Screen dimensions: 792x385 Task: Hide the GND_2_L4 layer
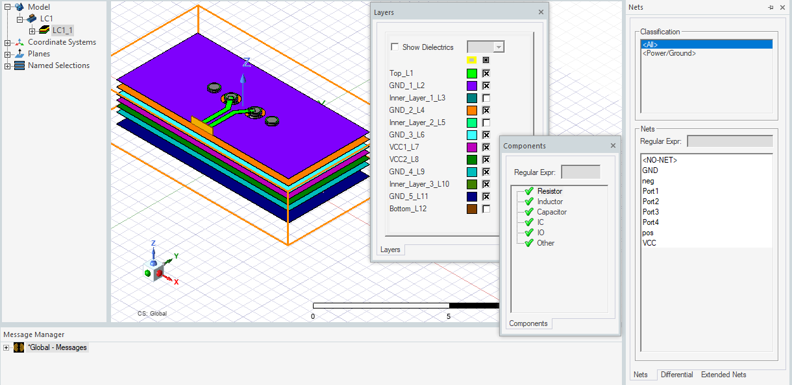486,110
